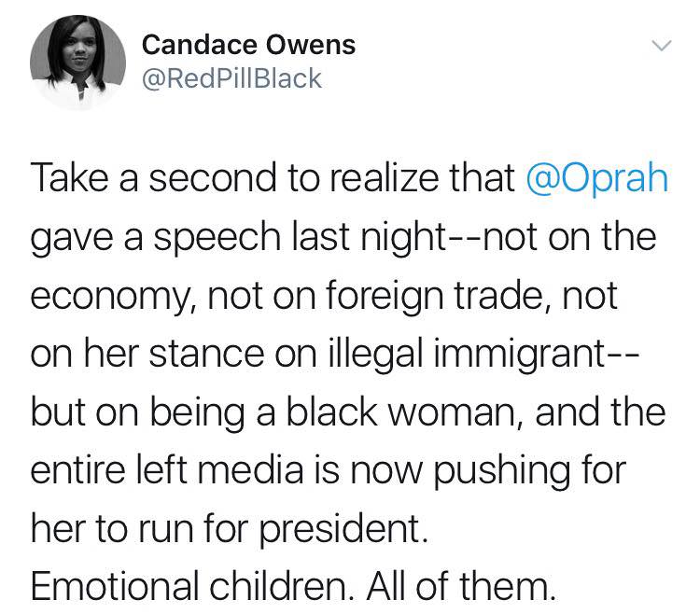Click the line "Emotional children. All of them."

293,587
